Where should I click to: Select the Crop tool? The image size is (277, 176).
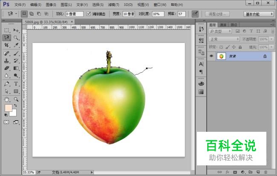[x=6, y=45]
